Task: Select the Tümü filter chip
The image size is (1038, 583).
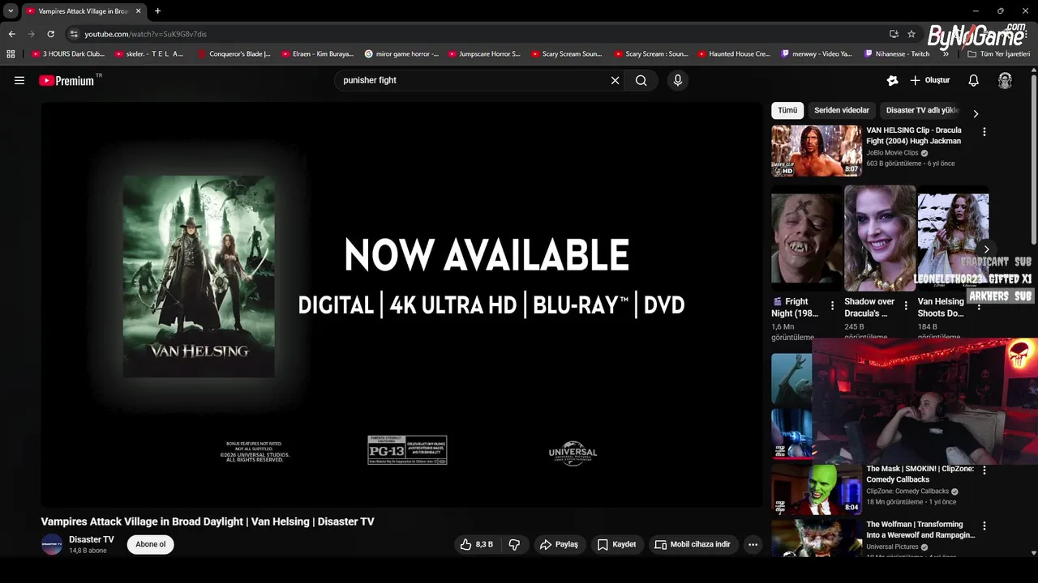Action: click(787, 110)
